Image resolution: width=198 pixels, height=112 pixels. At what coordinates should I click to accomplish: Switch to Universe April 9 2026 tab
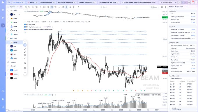(87, 2)
